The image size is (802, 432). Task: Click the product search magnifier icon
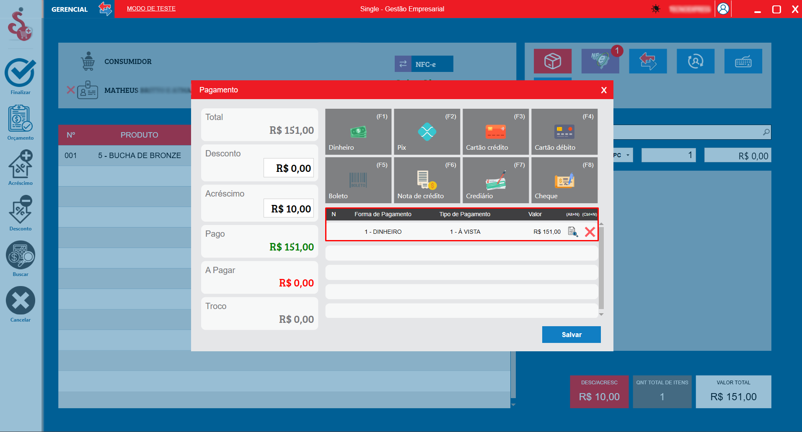766,132
